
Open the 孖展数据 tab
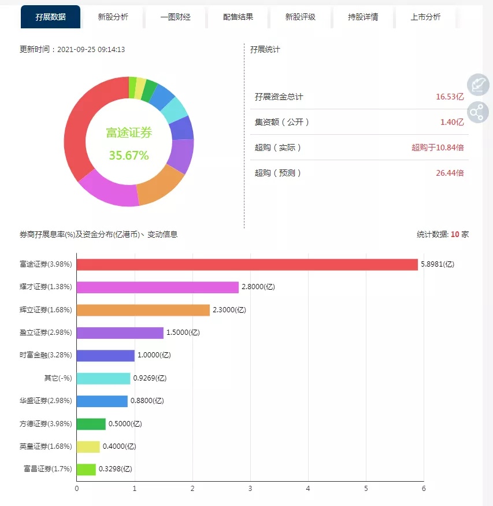click(51, 17)
